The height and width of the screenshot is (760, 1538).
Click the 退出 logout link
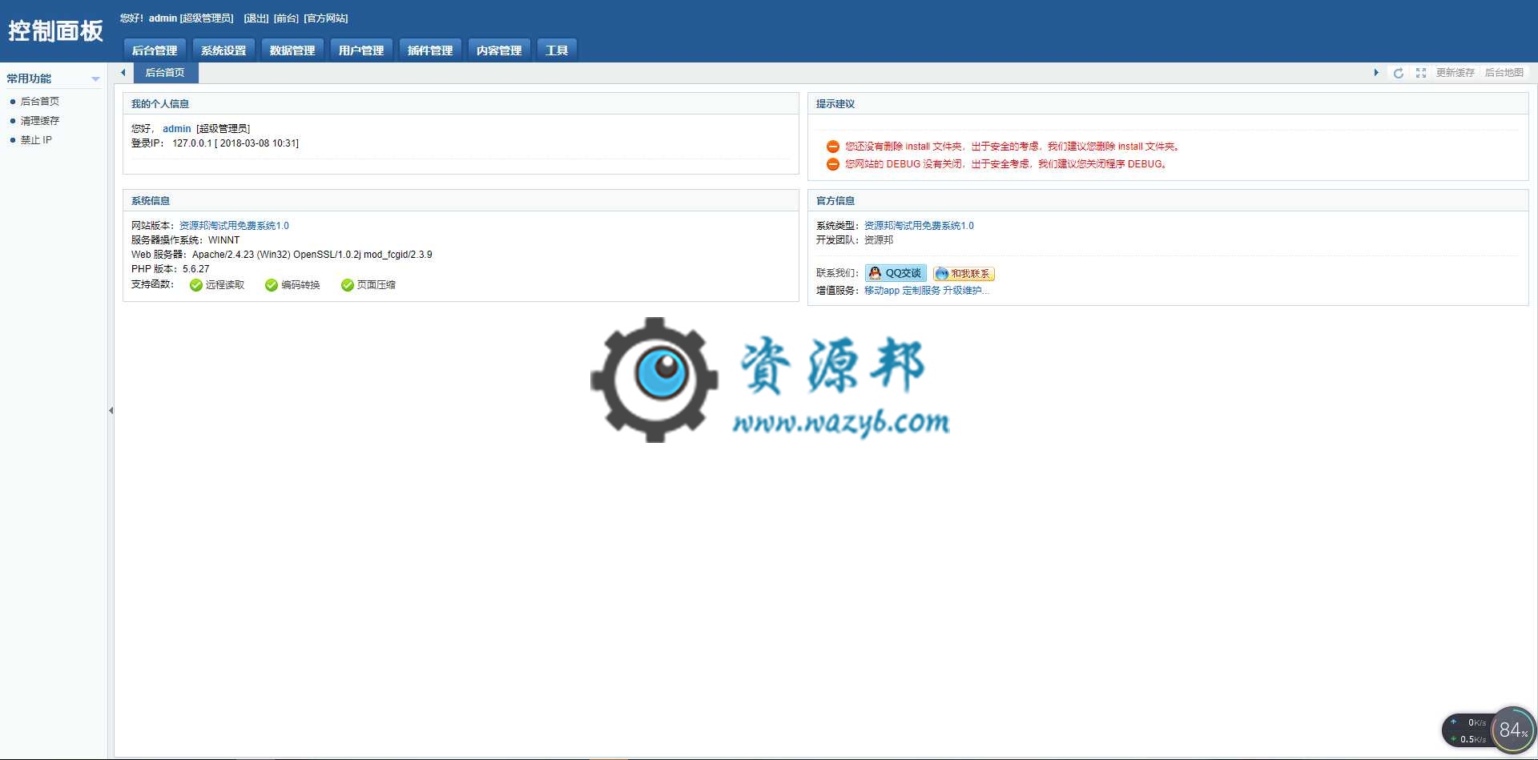coord(256,18)
